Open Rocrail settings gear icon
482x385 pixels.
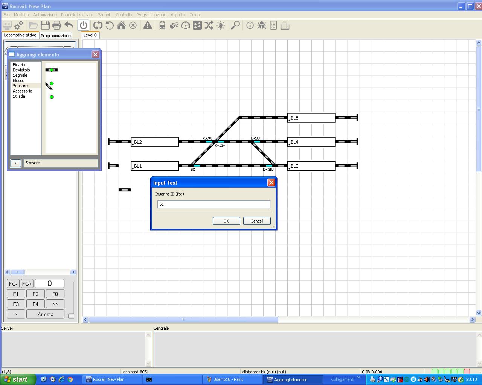[19, 25]
